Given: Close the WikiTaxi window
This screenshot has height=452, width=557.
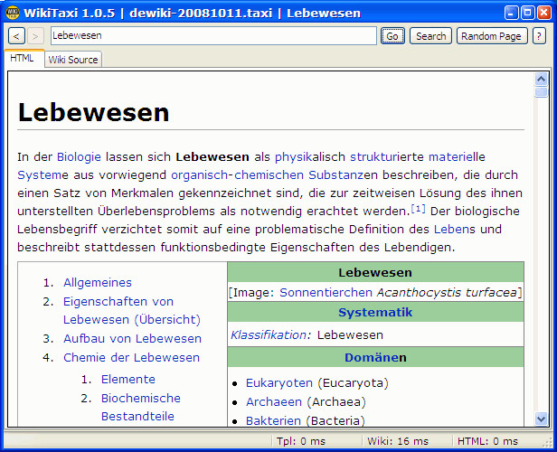Looking at the screenshot, I should click(x=543, y=13).
